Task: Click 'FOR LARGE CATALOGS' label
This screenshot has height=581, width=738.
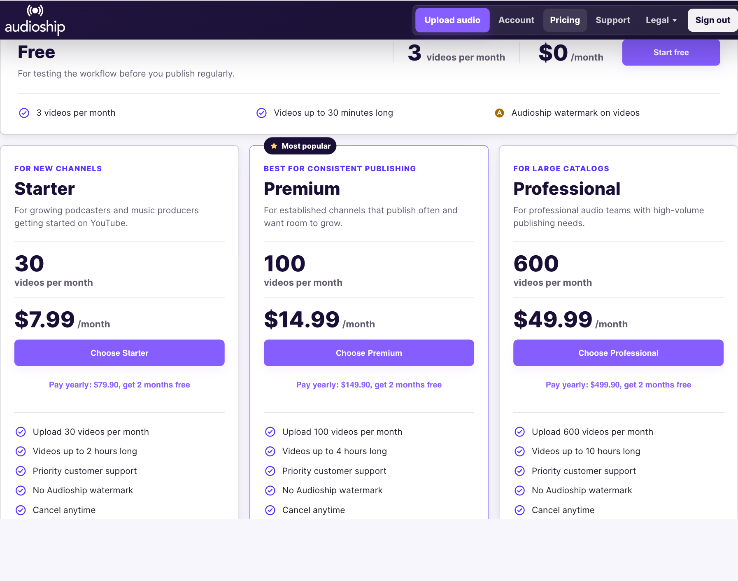Action: click(561, 169)
